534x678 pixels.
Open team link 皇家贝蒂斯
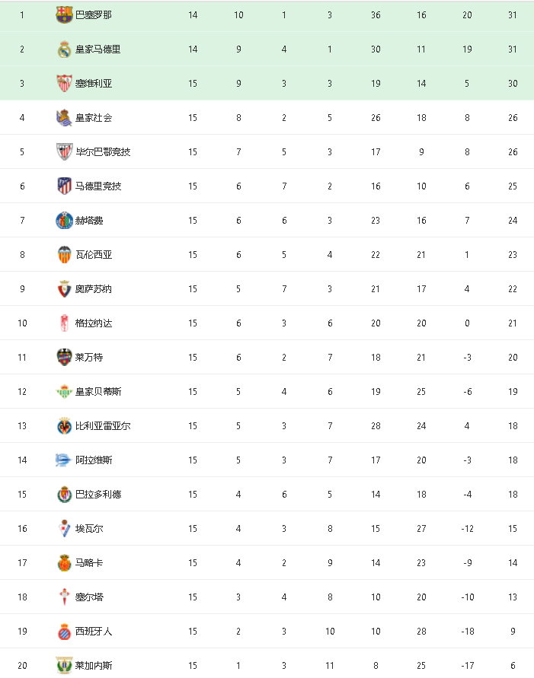(98, 391)
